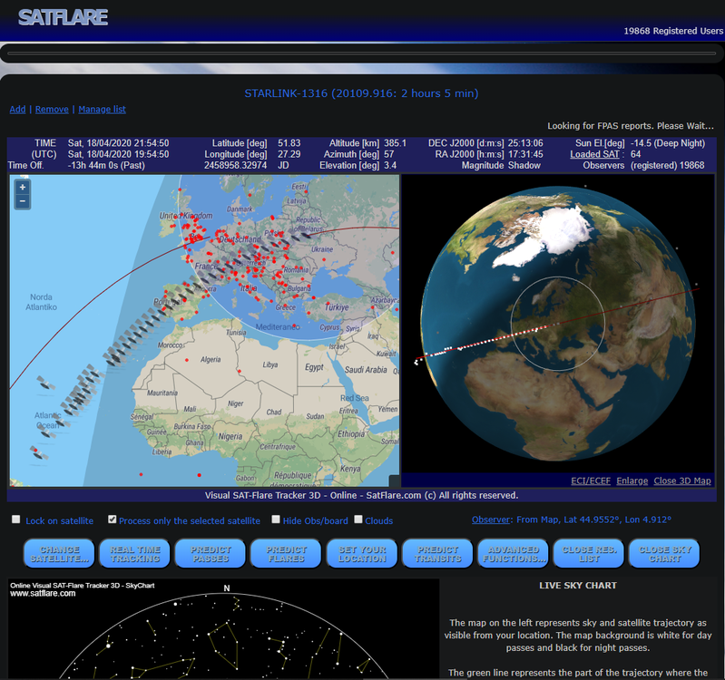725x680 pixels.
Task: Click the Egypt label on map
Action: (314, 367)
